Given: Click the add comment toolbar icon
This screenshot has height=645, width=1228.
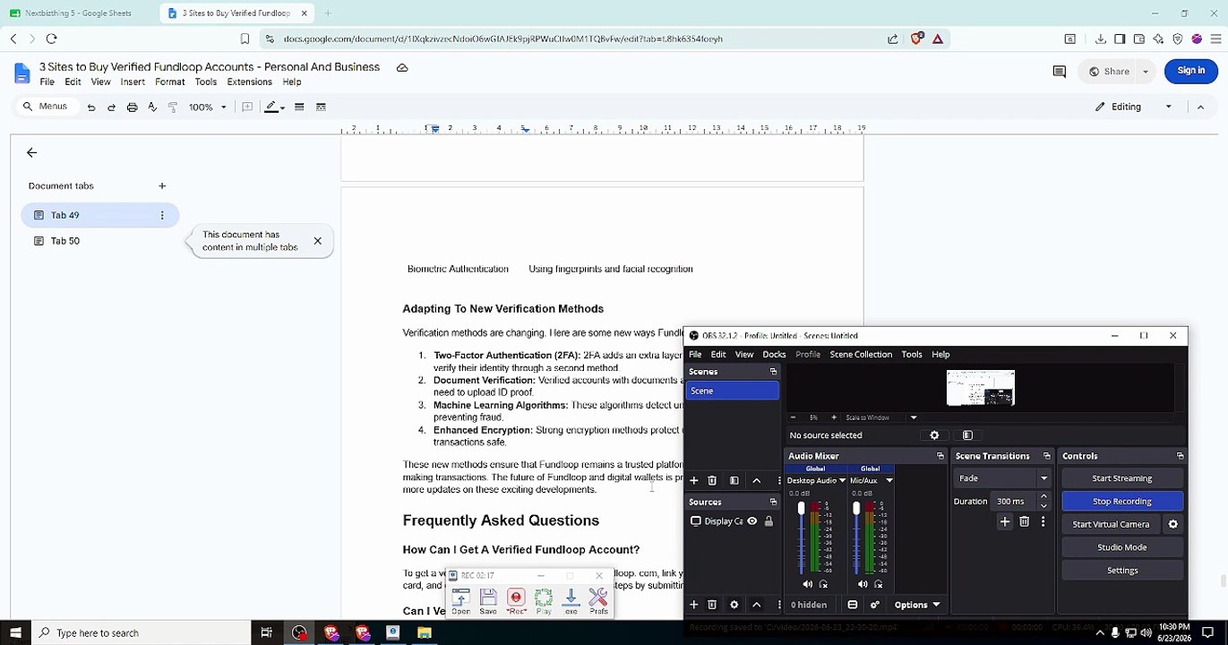Looking at the screenshot, I should click(x=247, y=107).
